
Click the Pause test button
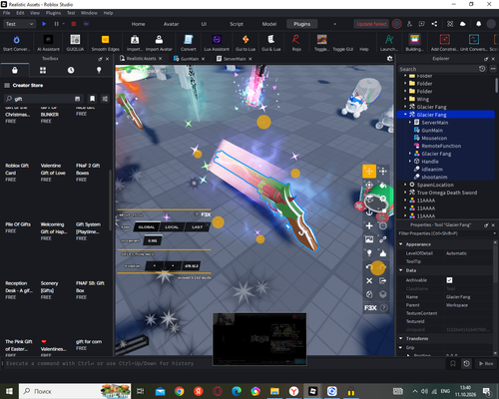[x=56, y=24]
